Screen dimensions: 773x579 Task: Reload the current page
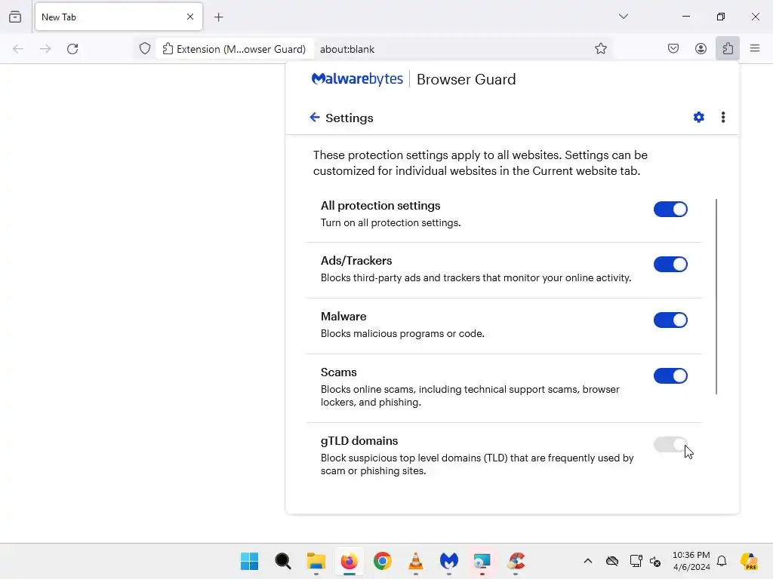pos(72,49)
